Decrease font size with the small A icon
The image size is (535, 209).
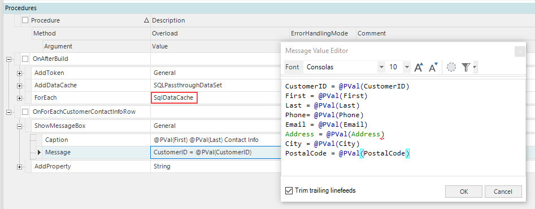coord(433,67)
